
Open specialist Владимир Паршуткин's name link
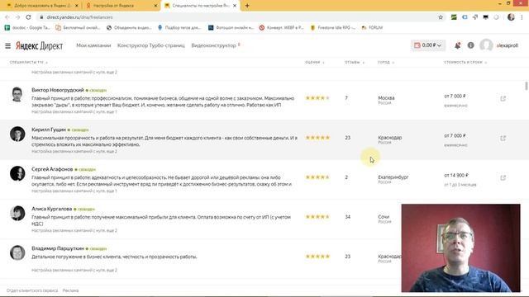pos(58,248)
